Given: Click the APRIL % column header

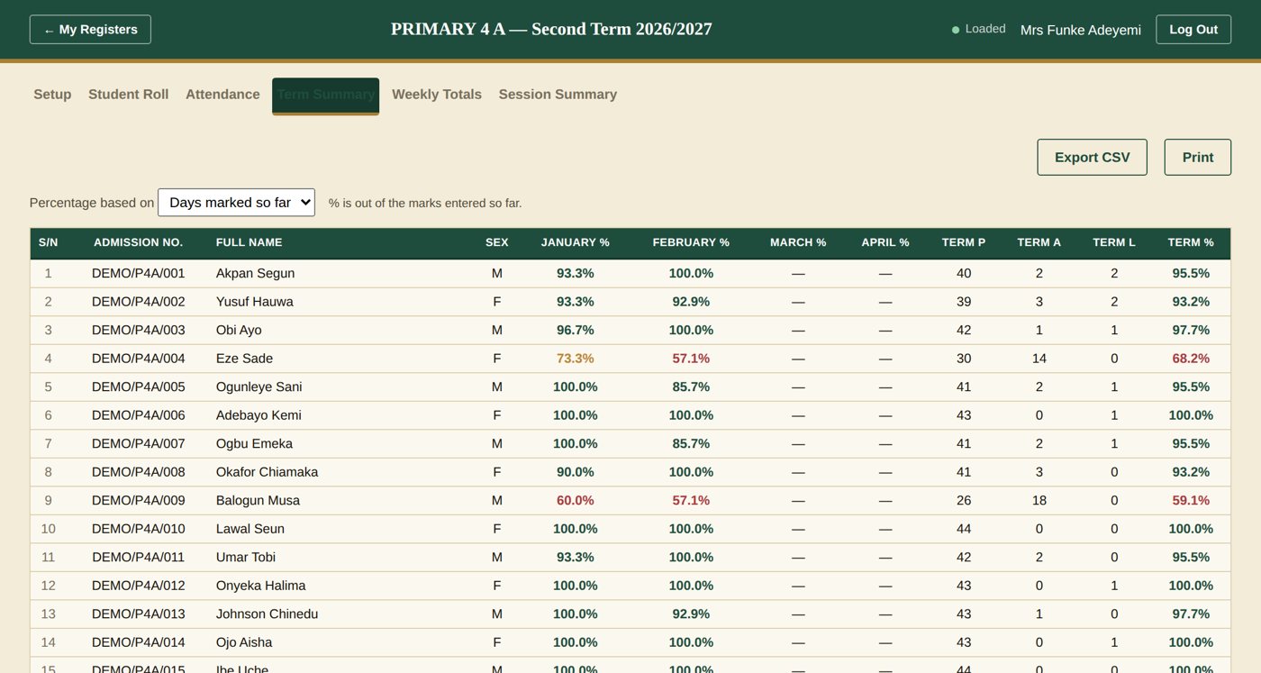Looking at the screenshot, I should (x=885, y=242).
